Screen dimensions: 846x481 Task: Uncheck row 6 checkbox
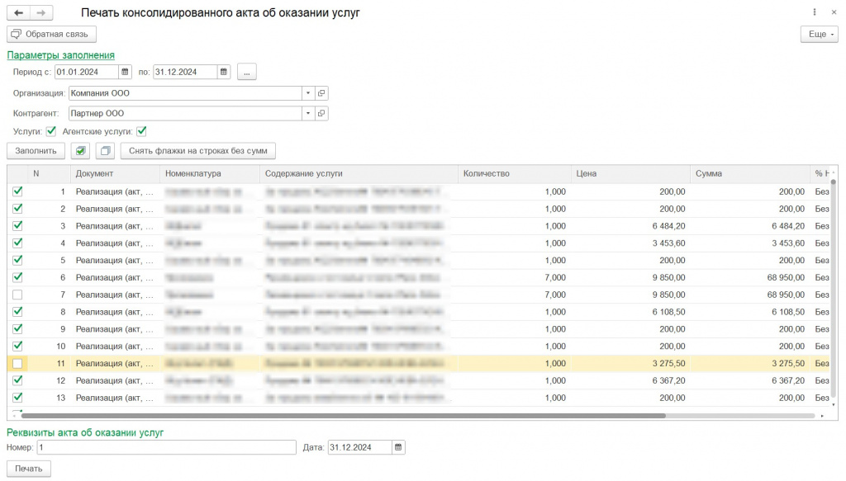(x=17, y=277)
